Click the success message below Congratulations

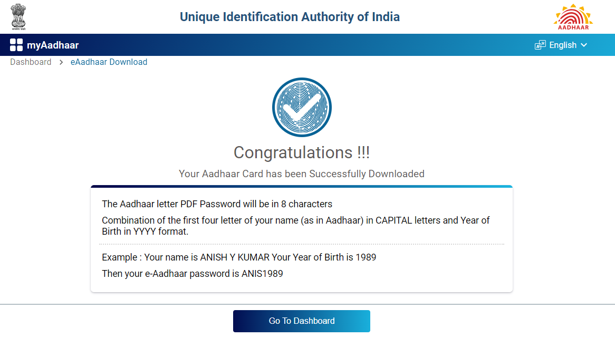coord(301,174)
